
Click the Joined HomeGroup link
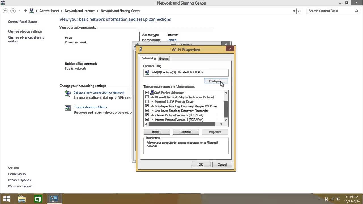click(x=172, y=40)
